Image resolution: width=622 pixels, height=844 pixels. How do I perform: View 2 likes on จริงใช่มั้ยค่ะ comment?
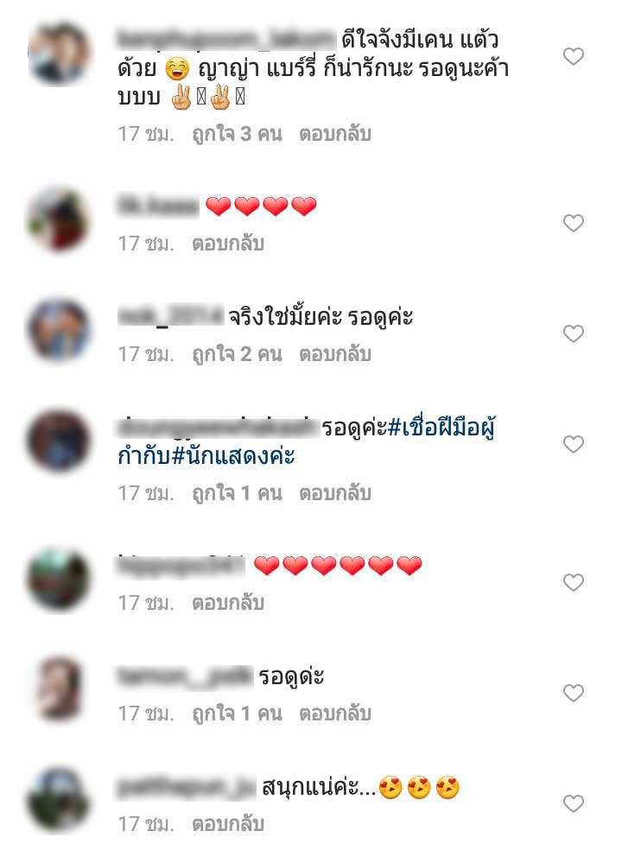[x=238, y=354]
